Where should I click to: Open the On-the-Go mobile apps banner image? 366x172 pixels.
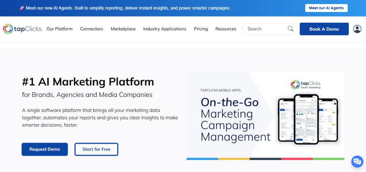click(x=265, y=116)
